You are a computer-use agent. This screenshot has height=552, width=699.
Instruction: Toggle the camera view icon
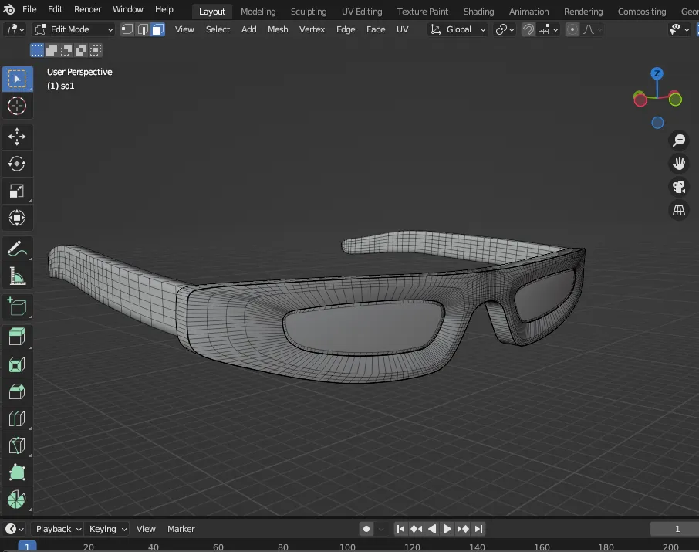pos(679,187)
